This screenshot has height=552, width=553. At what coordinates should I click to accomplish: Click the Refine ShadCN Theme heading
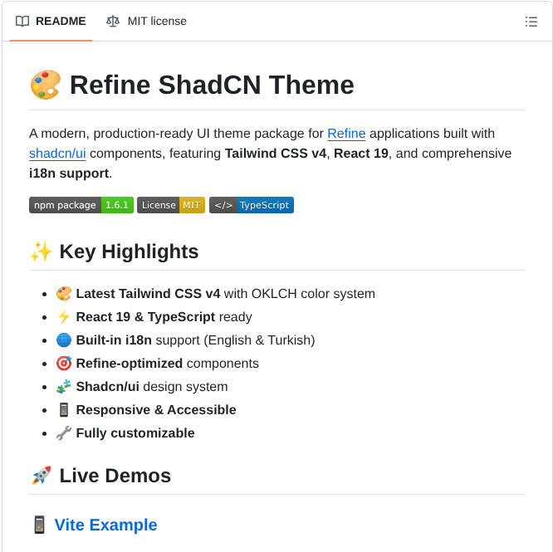tap(212, 85)
